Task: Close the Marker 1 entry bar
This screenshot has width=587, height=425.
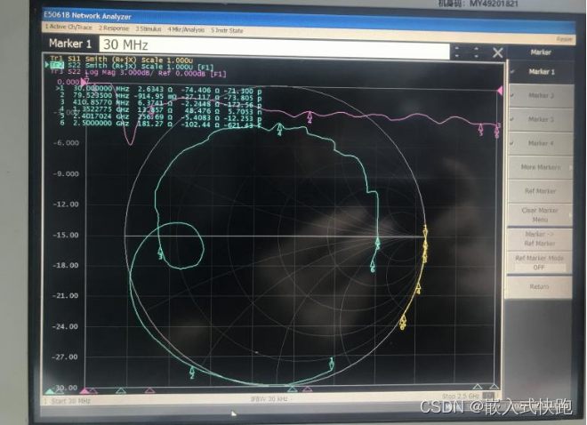Action: point(497,52)
